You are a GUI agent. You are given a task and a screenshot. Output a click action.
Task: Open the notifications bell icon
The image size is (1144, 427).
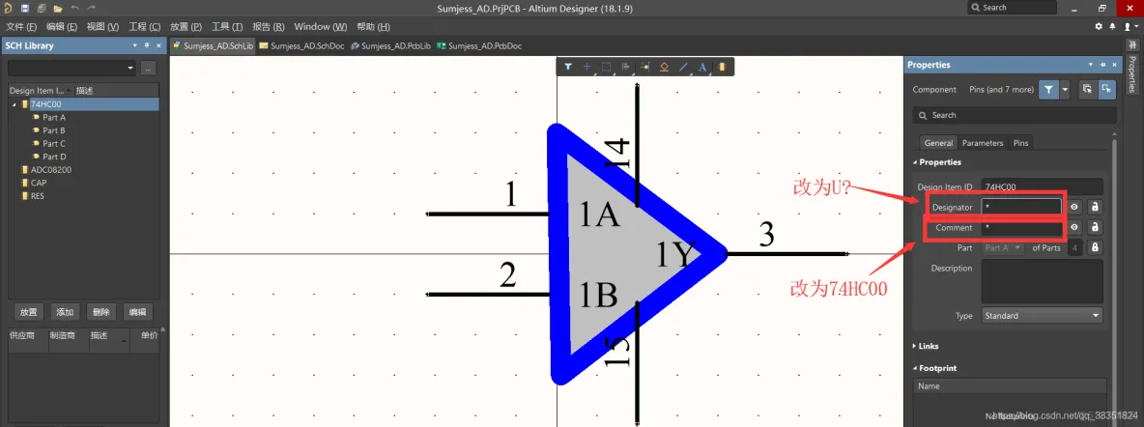coord(1113,26)
